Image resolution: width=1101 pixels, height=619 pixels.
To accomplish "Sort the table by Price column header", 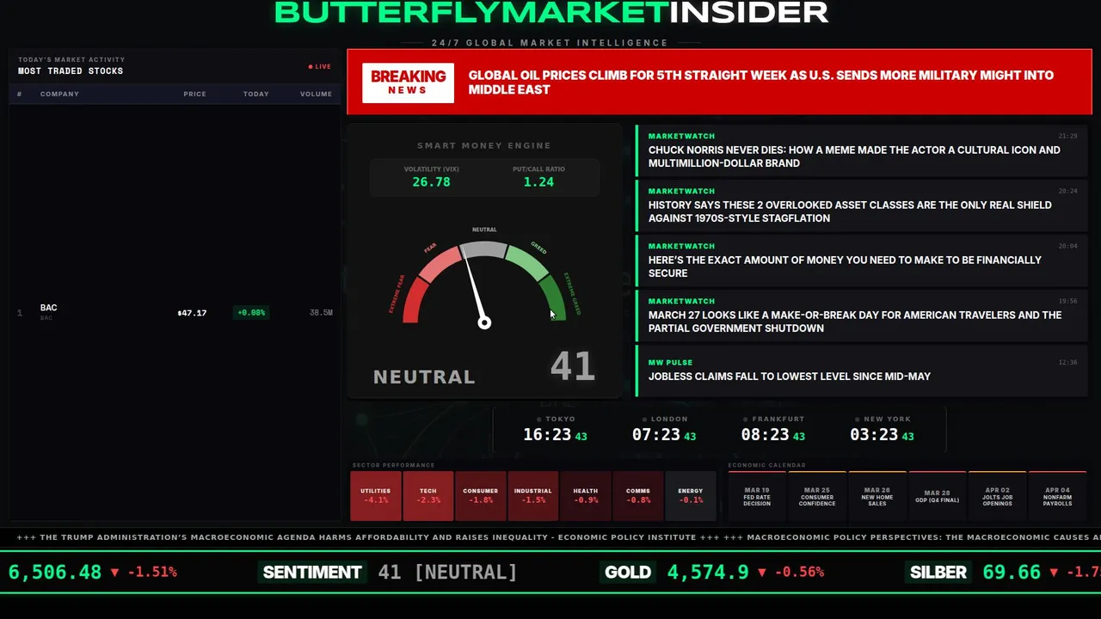I will tap(194, 94).
